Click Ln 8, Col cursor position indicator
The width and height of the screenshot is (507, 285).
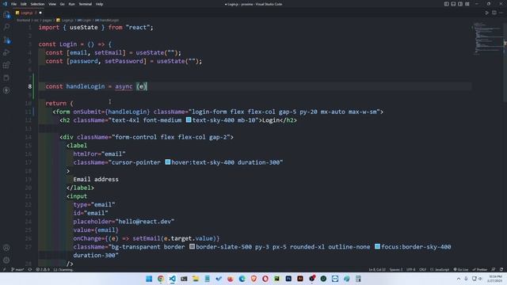click(377, 269)
